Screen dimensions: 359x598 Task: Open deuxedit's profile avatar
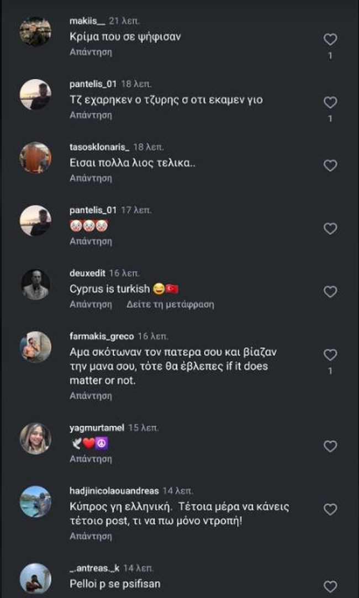(35, 284)
